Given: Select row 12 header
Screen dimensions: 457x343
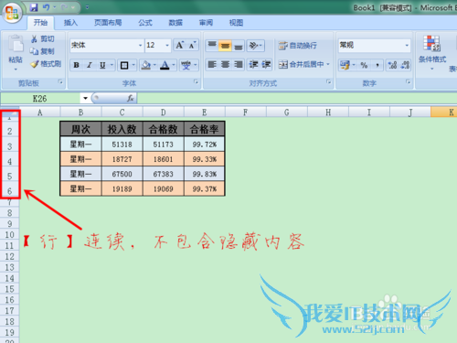Looking at the screenshot, I should [9, 256].
